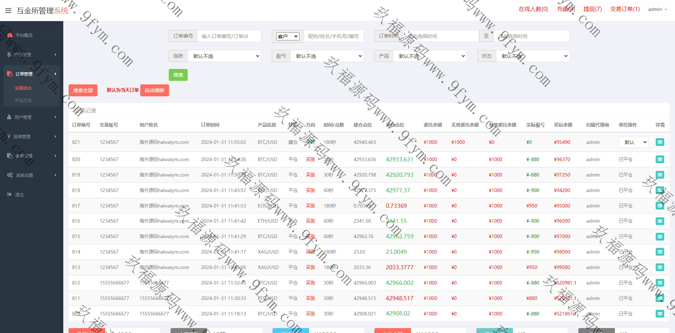The width and height of the screenshot is (675, 333).
Task: Open details icon for order 820
Action: pos(660,160)
